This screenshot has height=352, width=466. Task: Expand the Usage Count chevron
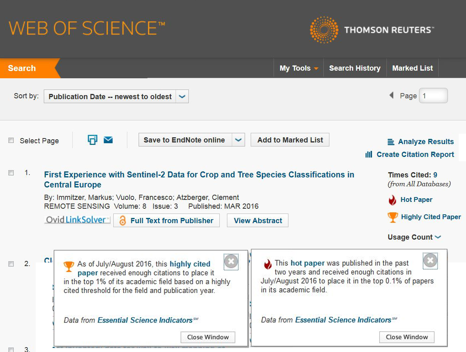(x=438, y=237)
